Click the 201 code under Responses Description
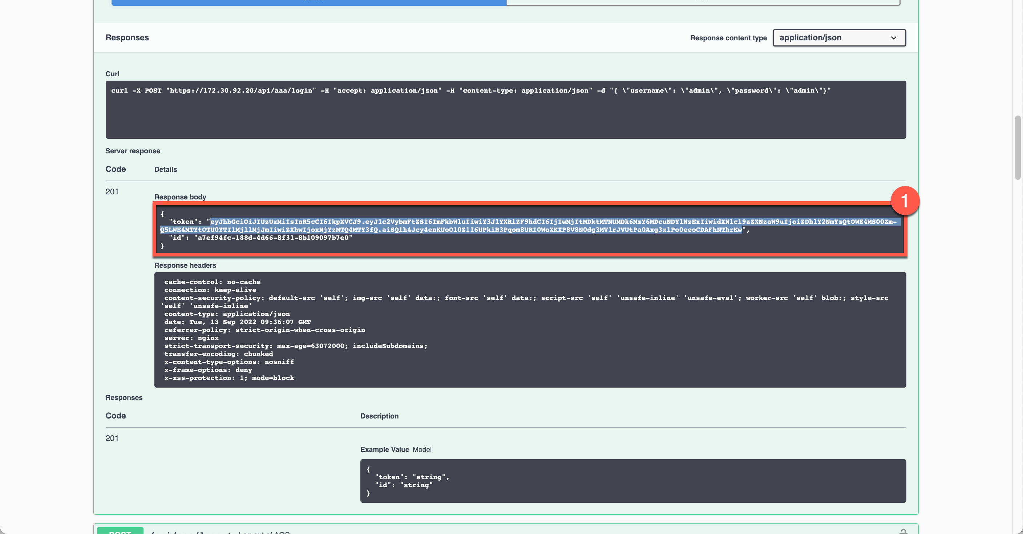 coord(112,438)
